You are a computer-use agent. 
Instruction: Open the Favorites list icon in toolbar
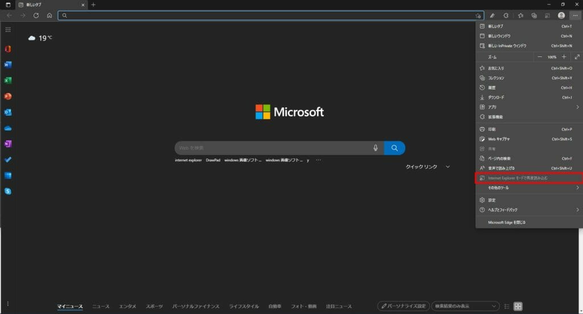[x=520, y=15]
